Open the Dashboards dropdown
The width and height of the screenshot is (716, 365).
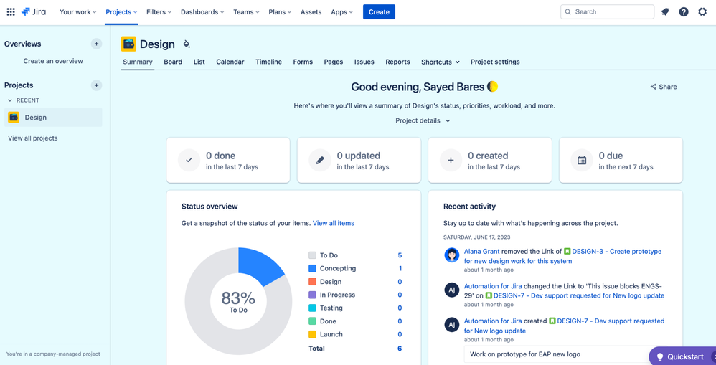(202, 12)
